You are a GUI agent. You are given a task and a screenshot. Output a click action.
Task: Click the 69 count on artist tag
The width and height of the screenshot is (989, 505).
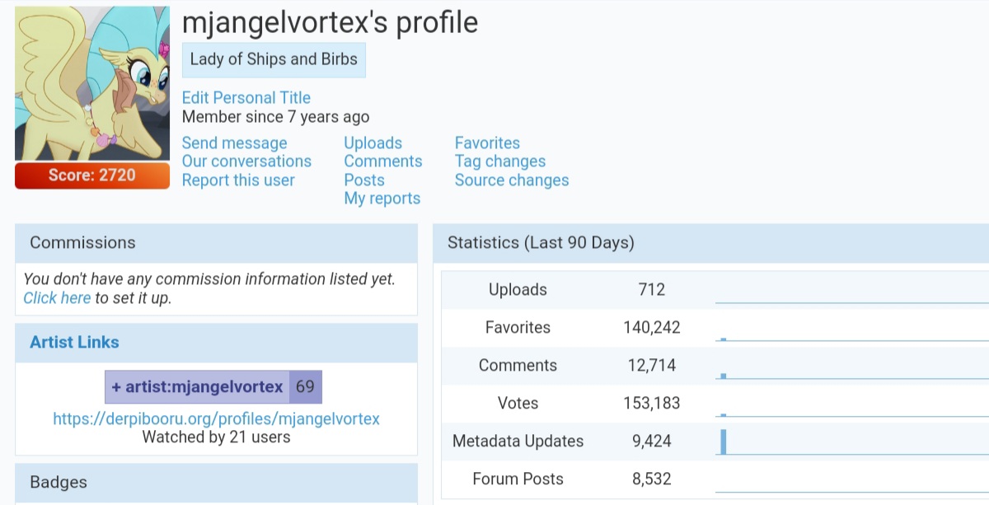click(x=305, y=387)
